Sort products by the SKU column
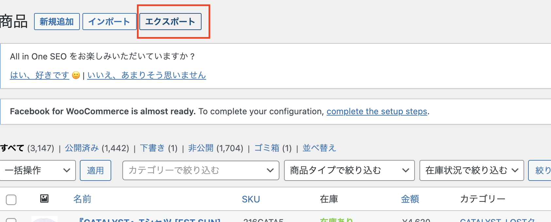Screen dimensions: 551x222 [x=251, y=199]
